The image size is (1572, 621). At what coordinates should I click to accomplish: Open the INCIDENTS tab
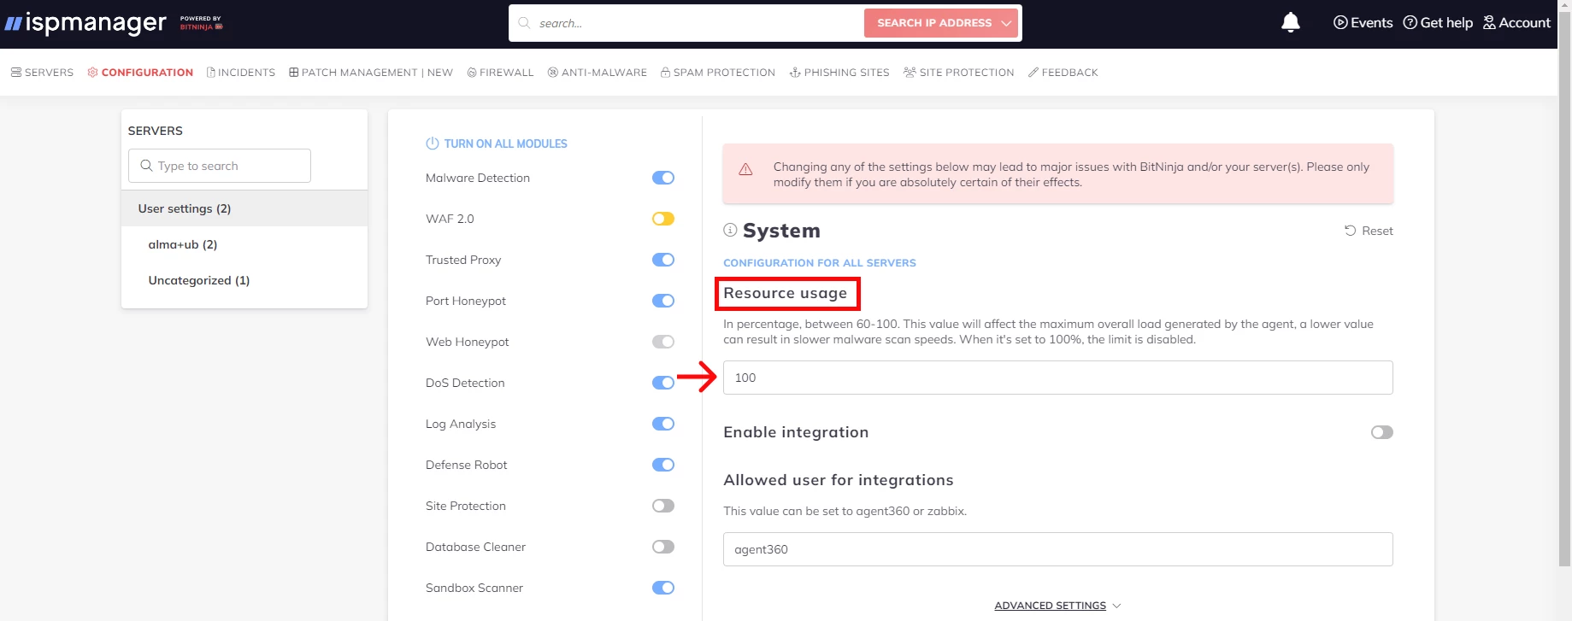coord(241,73)
